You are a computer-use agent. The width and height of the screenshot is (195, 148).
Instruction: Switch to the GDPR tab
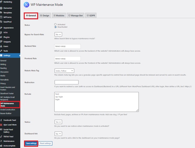[91, 16]
